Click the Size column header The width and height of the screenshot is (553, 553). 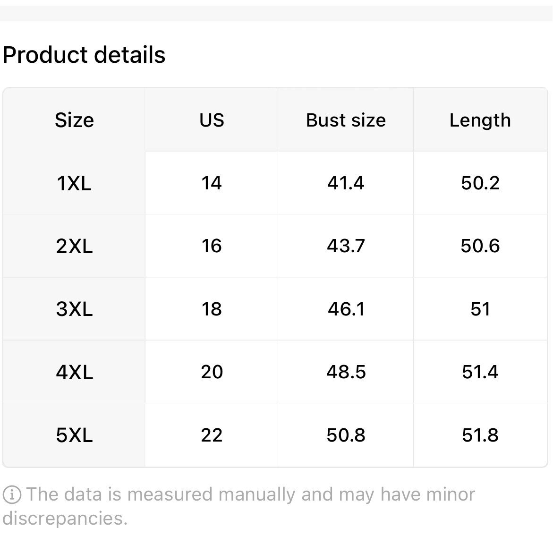74,120
